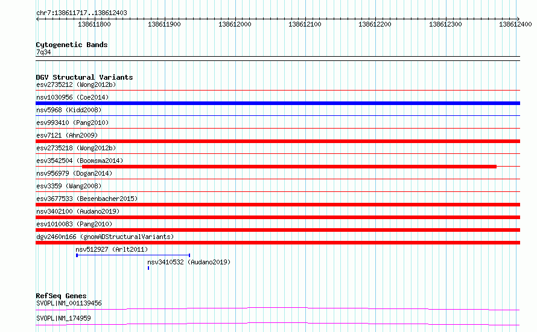
Task: Select the SVOPL|NM_174959 gene label
Action: [63, 318]
